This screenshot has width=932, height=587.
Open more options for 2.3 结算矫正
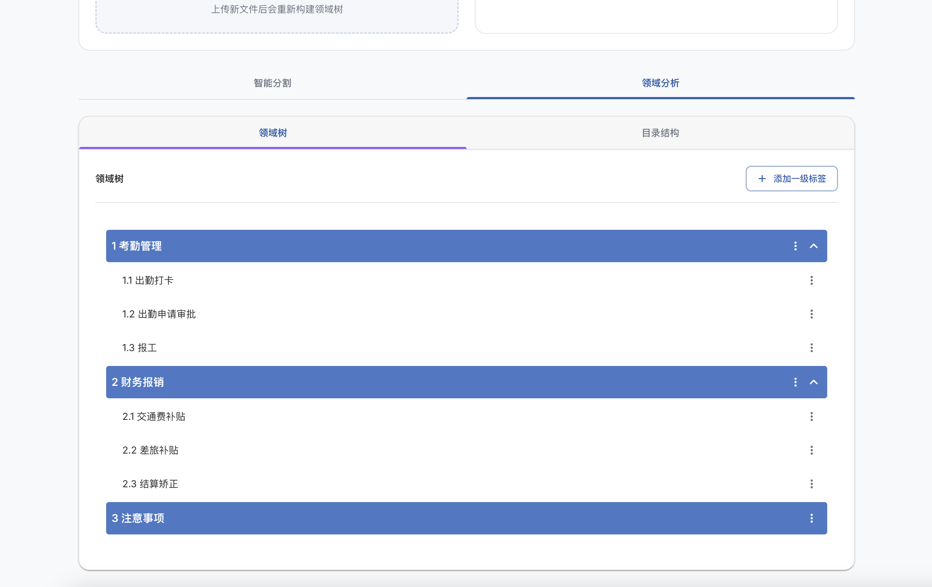[811, 484]
